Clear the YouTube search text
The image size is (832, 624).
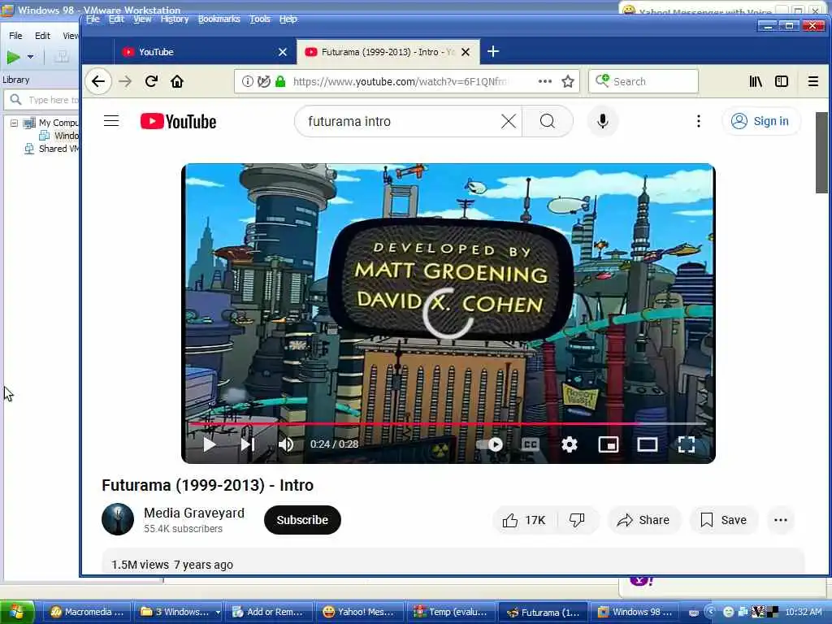point(509,121)
